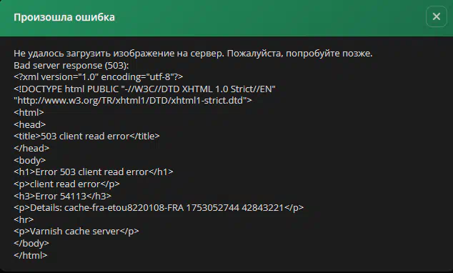The image size is (453, 273).
Task: Click the DOCTYPE html PUBLIC line
Action: 144,89
